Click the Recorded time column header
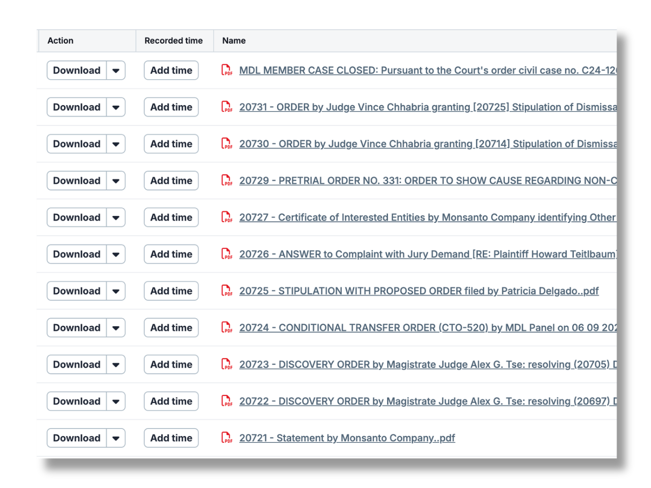The width and height of the screenshot is (651, 488). 173,41
